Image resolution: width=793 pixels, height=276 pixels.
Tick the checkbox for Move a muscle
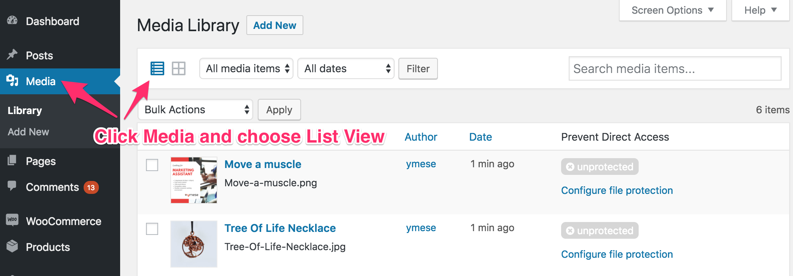tap(152, 165)
